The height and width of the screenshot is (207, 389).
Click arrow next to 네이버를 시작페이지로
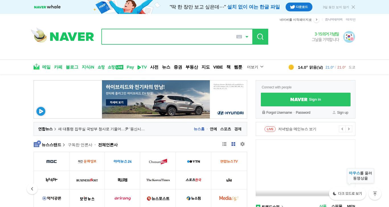316,20
